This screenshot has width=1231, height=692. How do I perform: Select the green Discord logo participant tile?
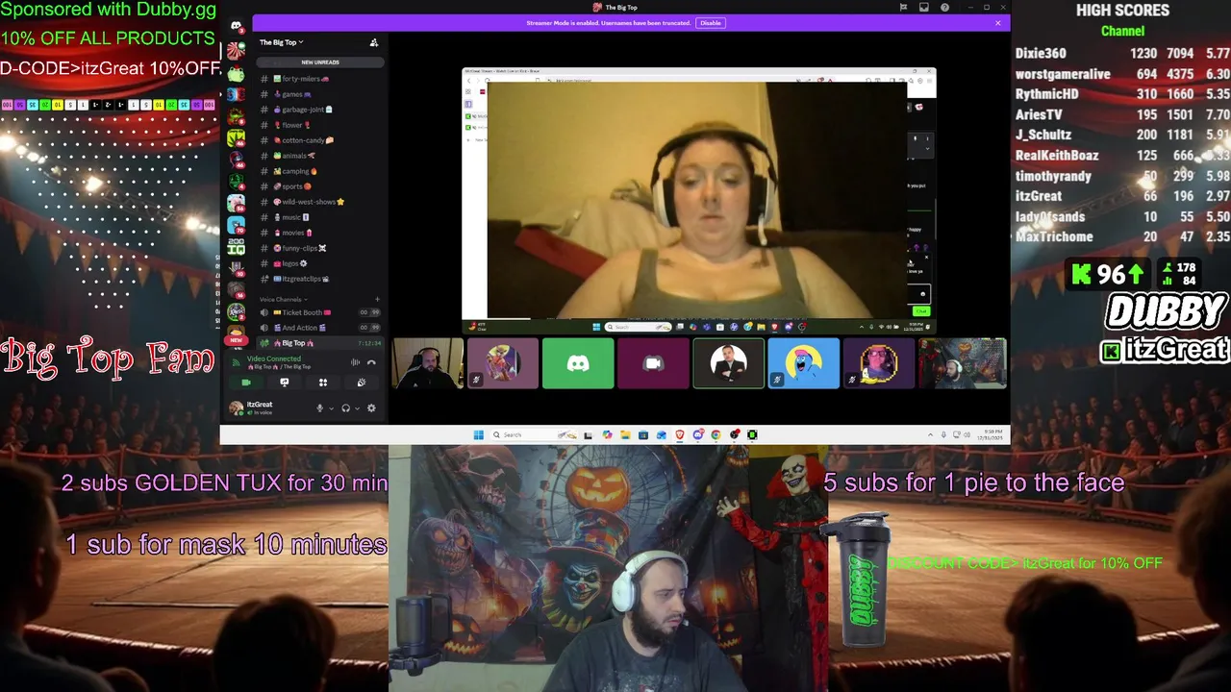pos(578,363)
